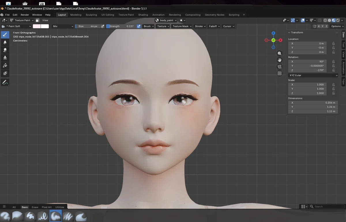Select solid viewport shading

(329, 20)
